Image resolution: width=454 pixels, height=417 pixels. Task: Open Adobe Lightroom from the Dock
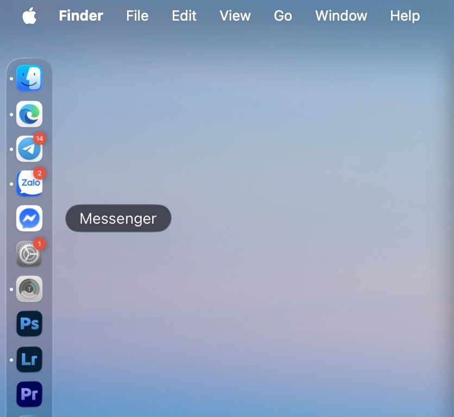click(29, 359)
